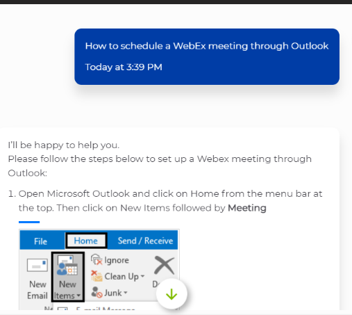
Task: Click the Junk person-blocked icon
Action: [x=97, y=292]
